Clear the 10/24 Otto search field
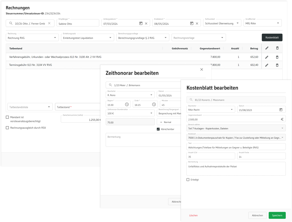 coord(49,23)
